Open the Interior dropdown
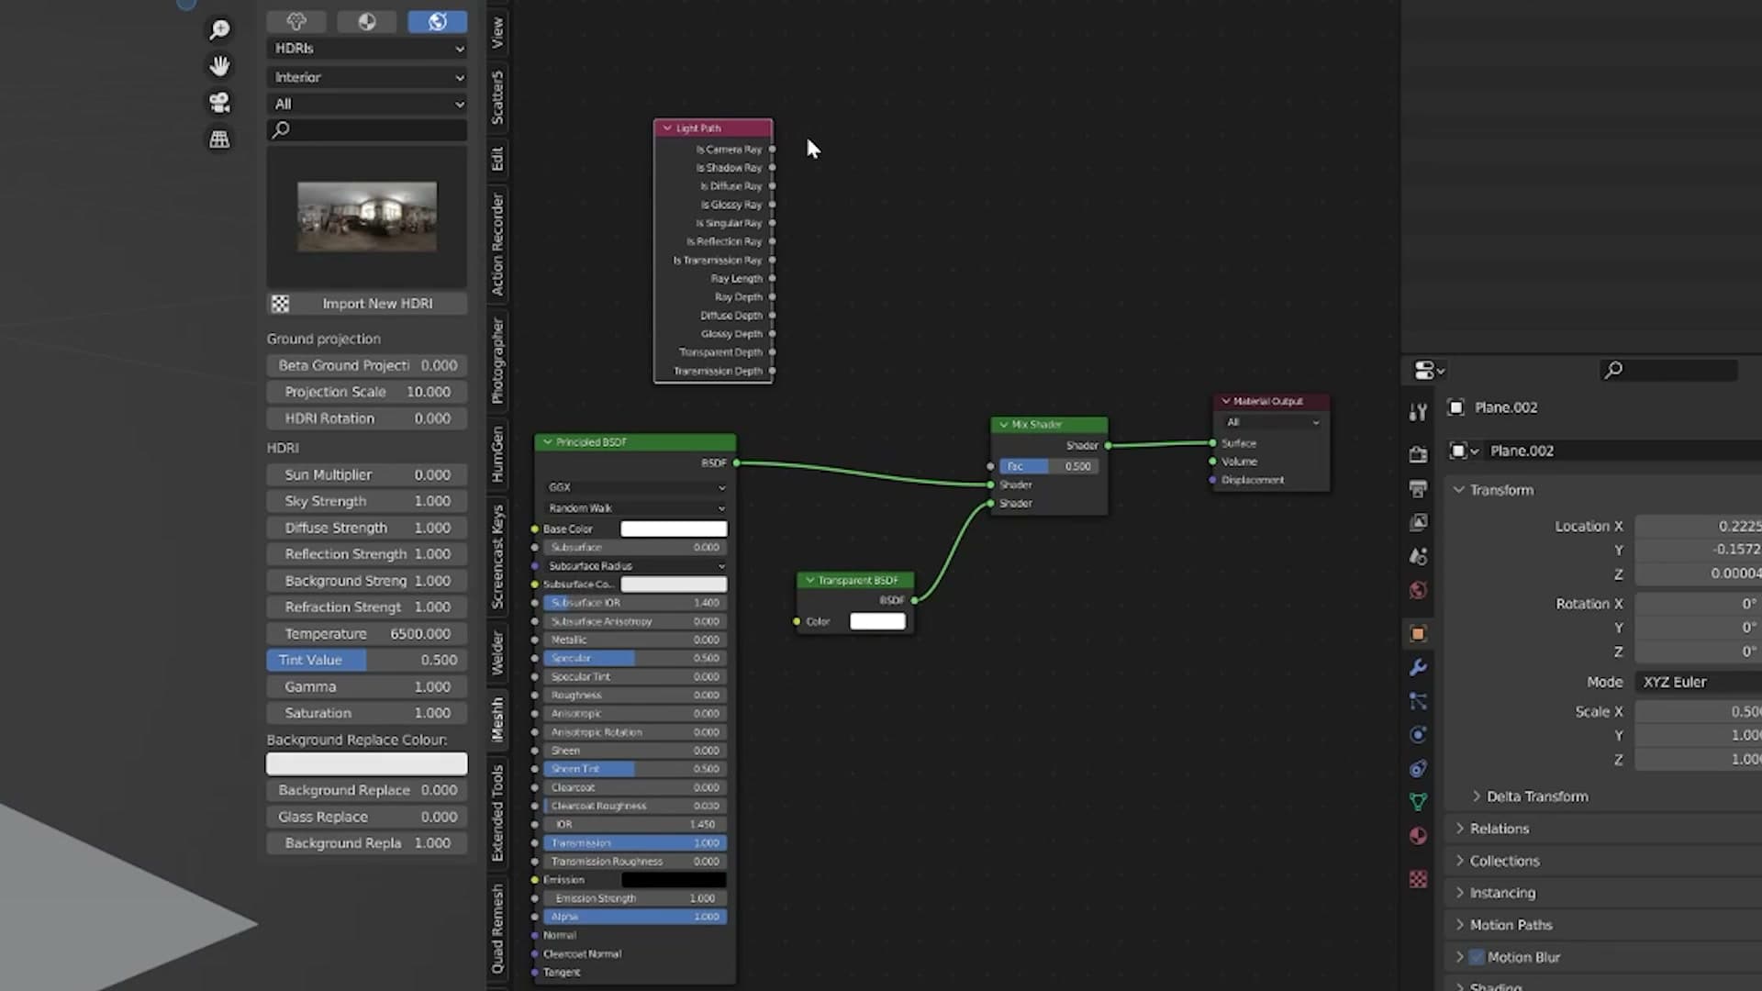The height and width of the screenshot is (991, 1762). (x=367, y=77)
